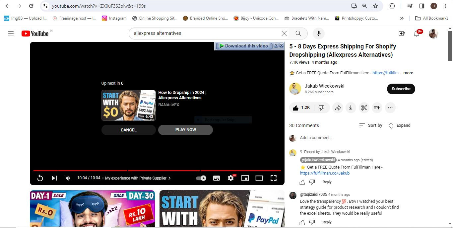Mute the player volume
453x228 pixels.
coord(68,178)
